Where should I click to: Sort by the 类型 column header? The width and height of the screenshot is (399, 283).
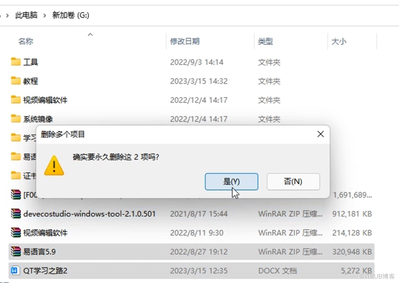click(x=265, y=41)
